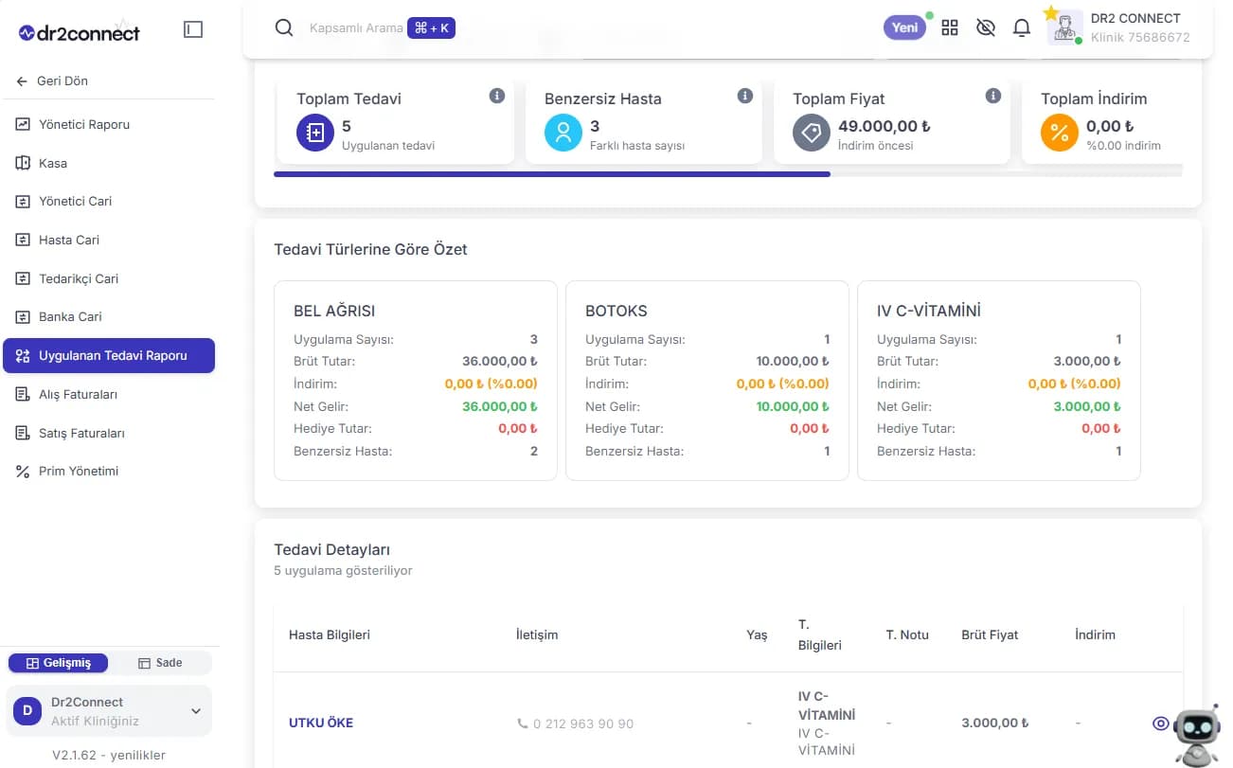The width and height of the screenshot is (1233, 768).
Task: View UTKU ÖKE treatment via eye icon
Action: (1160, 723)
